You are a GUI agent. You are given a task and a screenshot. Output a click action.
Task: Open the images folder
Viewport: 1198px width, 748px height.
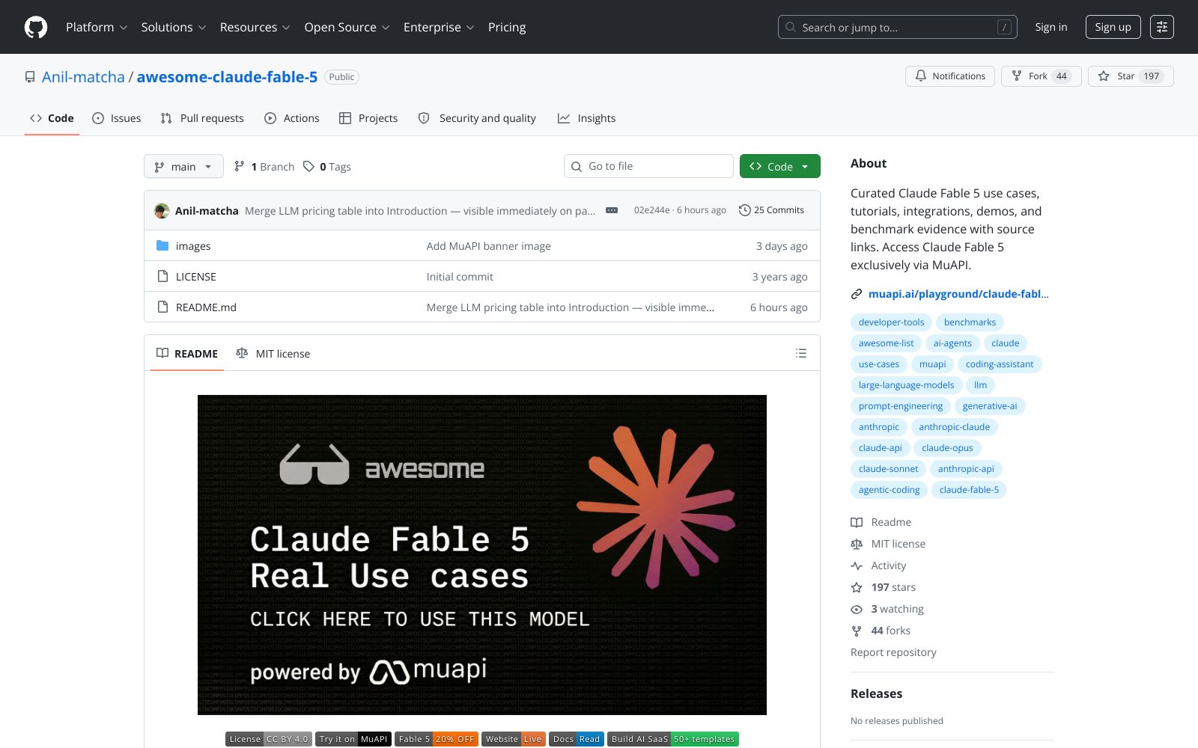[x=193, y=246]
